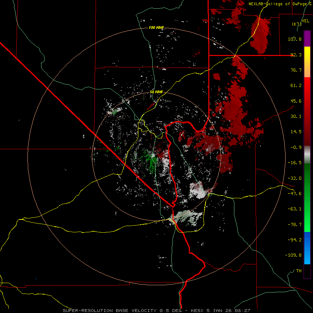This screenshot has height=313, width=313.
Task: Select the 61.2 scale value
Action: [296, 86]
